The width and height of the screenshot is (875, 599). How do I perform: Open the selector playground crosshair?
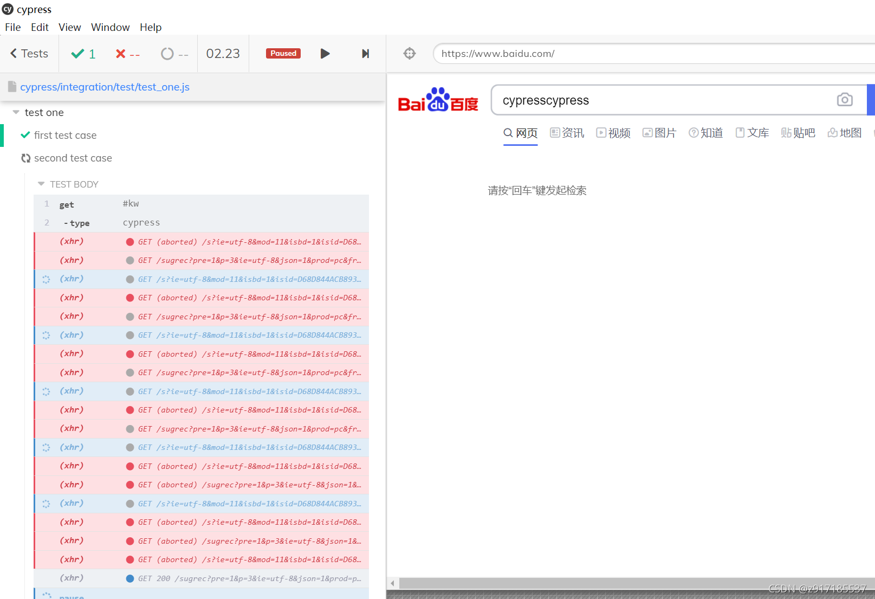click(x=410, y=54)
